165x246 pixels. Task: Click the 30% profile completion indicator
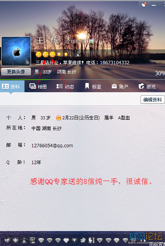(x=160, y=73)
